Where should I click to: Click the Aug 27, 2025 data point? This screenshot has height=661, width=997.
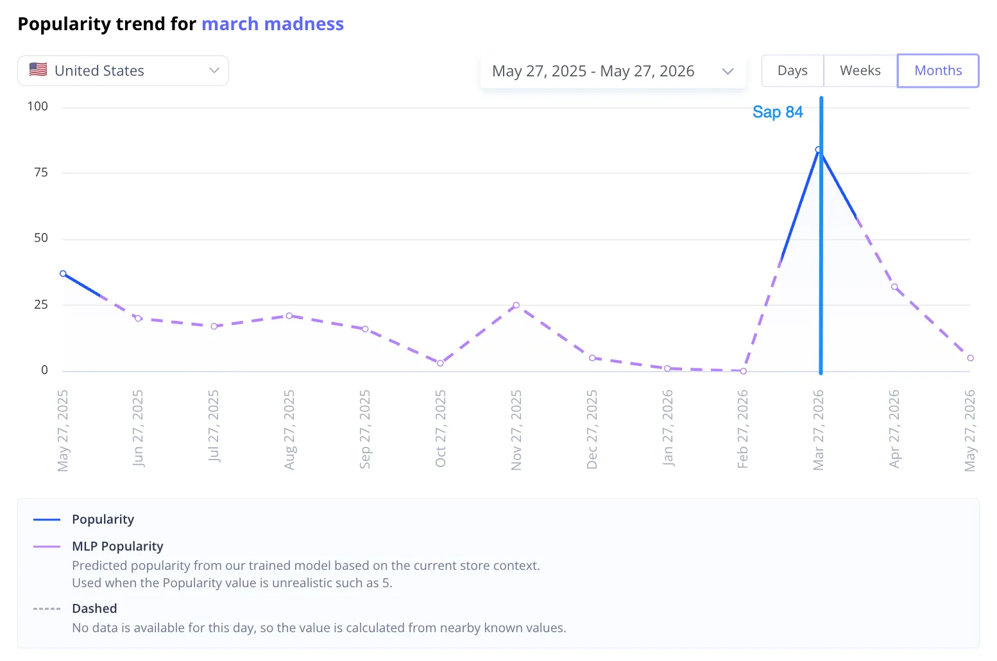click(x=289, y=316)
